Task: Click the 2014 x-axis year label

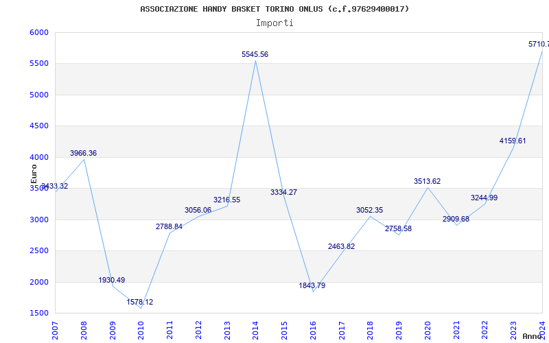Action: tap(255, 331)
